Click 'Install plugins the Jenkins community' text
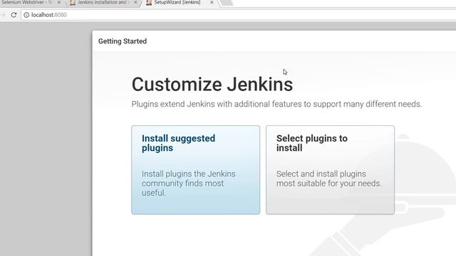The image size is (456, 256). click(188, 183)
